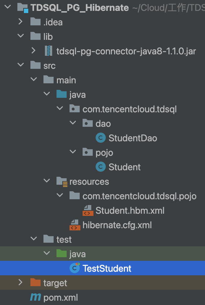205x305 pixels.
Task: Click the jar archive icon for tdsql-pg-connector
Action: (49, 51)
